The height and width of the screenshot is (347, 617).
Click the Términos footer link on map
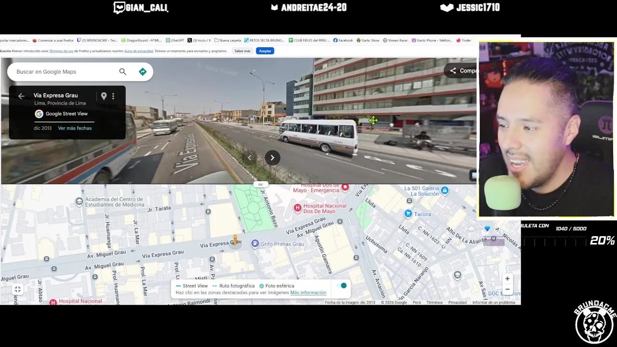click(x=434, y=303)
